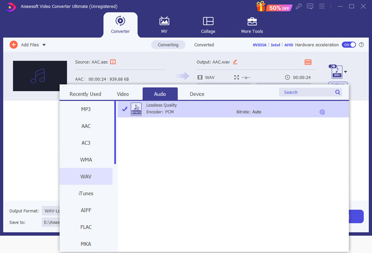Screen dimensions: 372x253
Task: Click the source file info icon
Action: tap(113, 62)
